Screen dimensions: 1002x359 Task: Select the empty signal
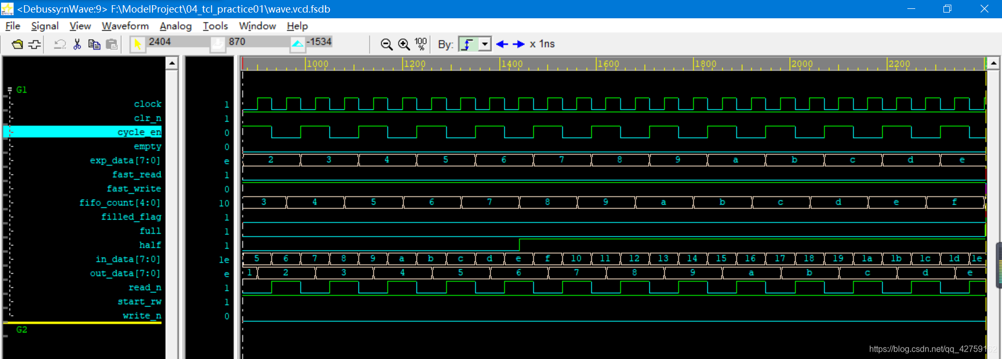147,146
